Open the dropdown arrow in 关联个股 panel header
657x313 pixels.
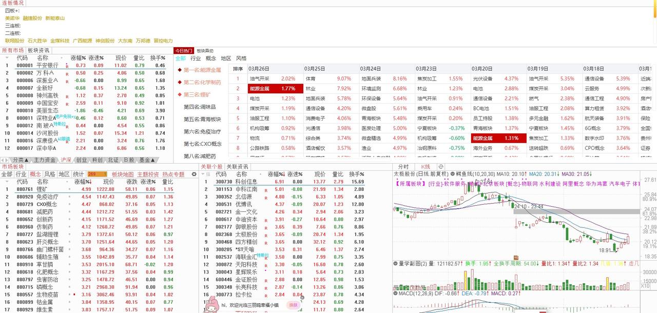click(x=202, y=174)
